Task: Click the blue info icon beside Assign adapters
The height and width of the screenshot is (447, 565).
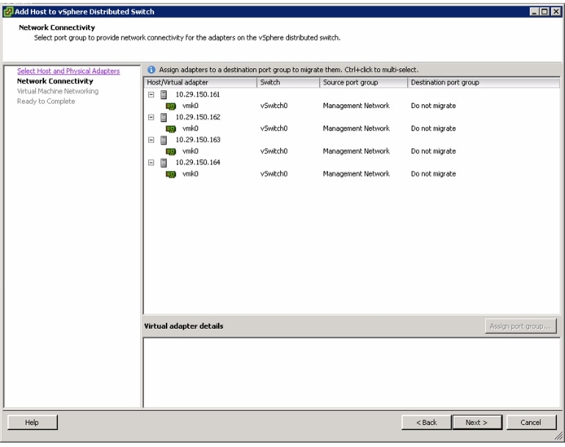Action: tap(151, 70)
